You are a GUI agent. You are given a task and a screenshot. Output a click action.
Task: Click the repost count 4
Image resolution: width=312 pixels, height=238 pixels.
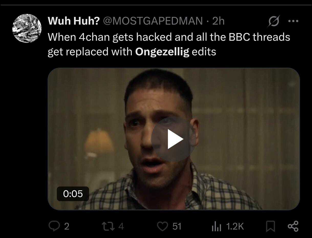pos(121,226)
